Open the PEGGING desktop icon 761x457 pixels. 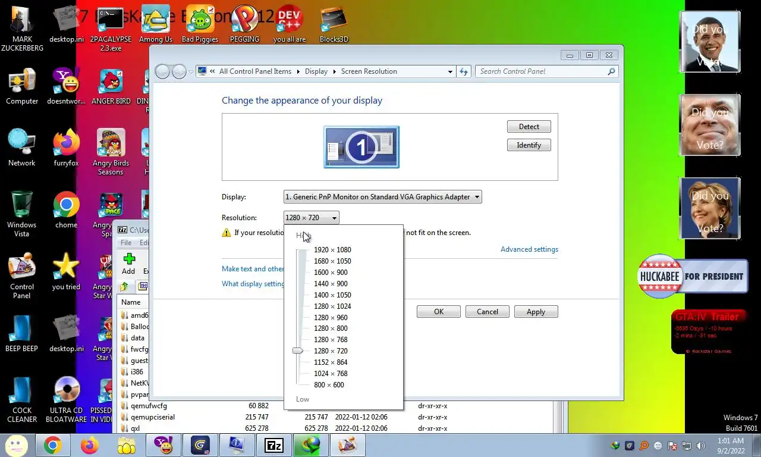[x=244, y=25]
